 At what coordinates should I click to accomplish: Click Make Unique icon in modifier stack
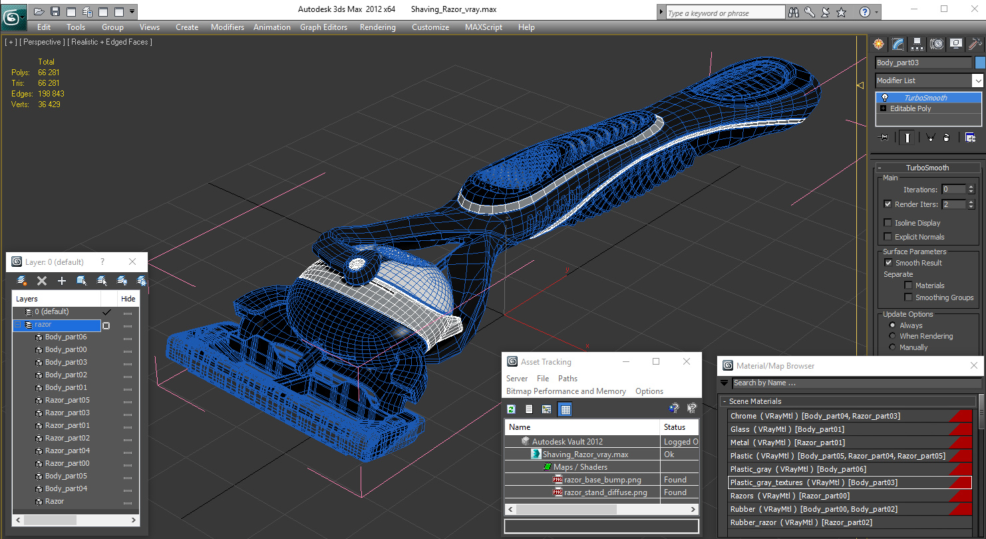point(929,137)
